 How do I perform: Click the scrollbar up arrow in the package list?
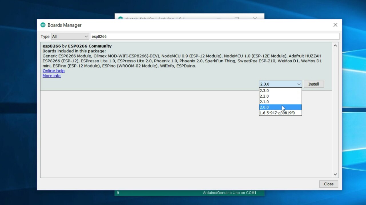[x=335, y=46]
